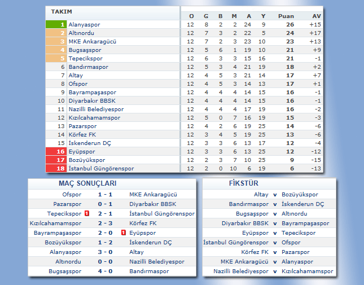Open the FİKSTÜR section heading
This screenshot has width=364, height=285.
(244, 183)
